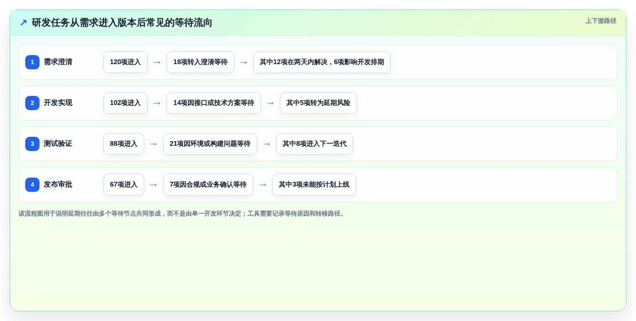Click the 67项进入 node

(x=124, y=185)
